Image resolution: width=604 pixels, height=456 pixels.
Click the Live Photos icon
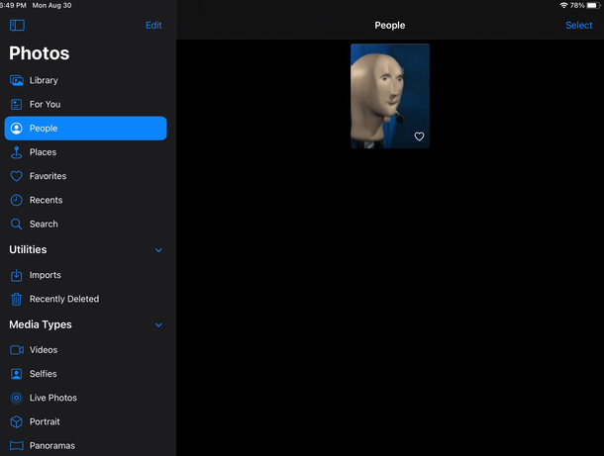click(x=16, y=398)
